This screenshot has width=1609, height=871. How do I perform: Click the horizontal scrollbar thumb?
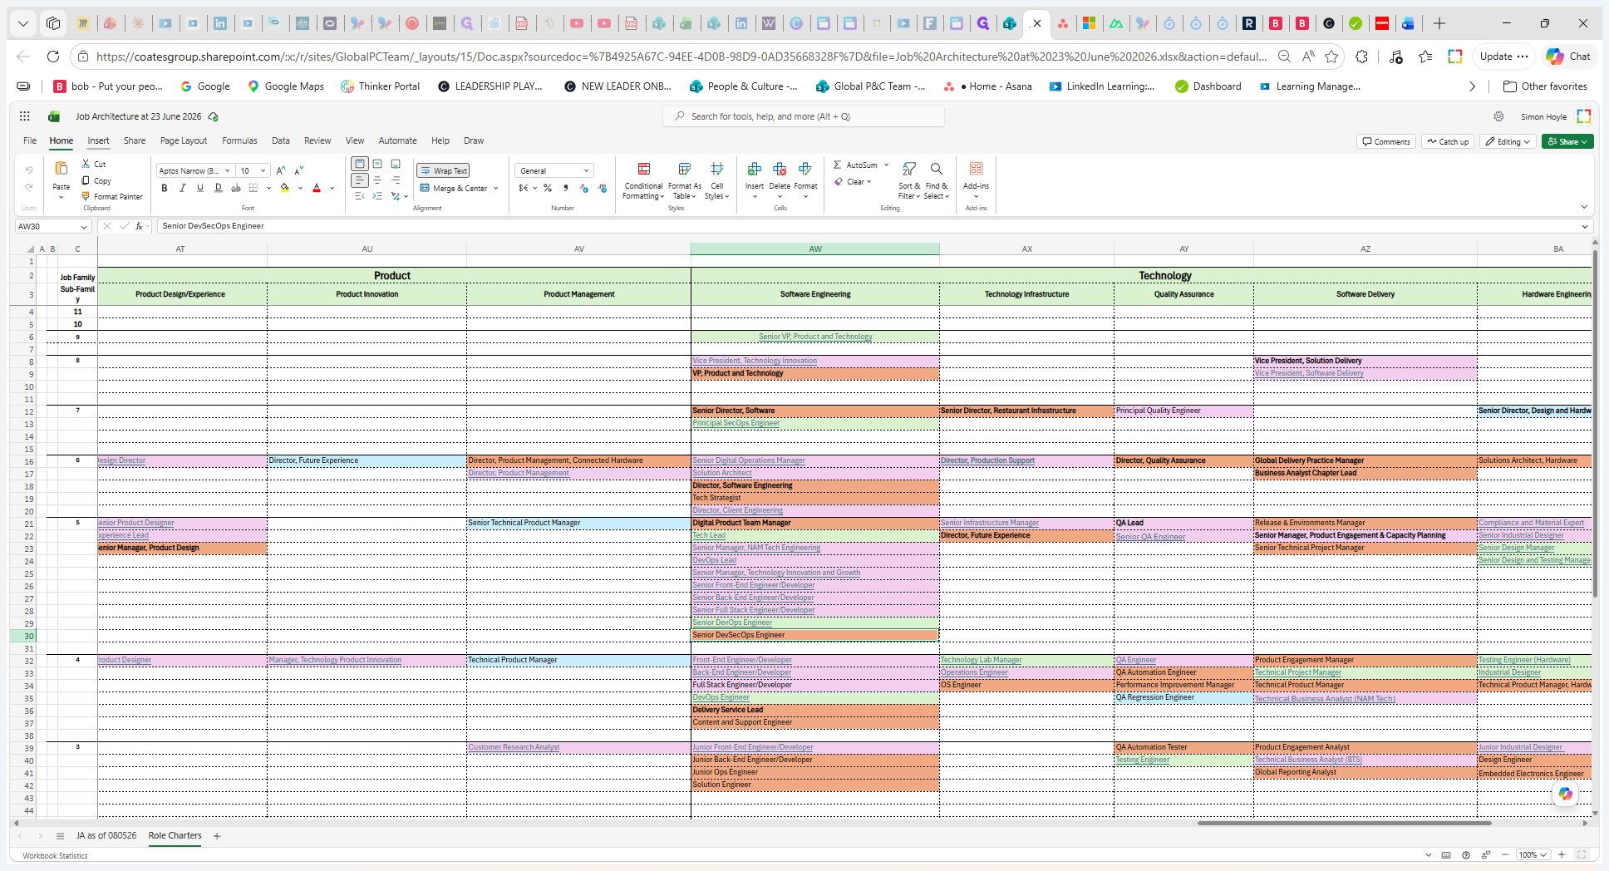click(1344, 823)
